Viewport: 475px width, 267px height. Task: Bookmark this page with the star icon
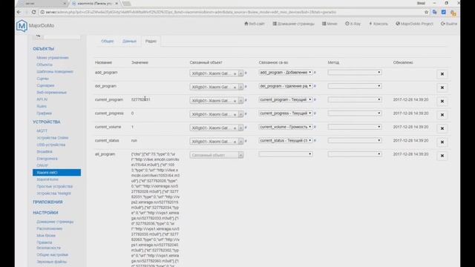click(x=426, y=12)
